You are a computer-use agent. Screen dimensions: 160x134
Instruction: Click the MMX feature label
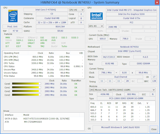point(8,38)
